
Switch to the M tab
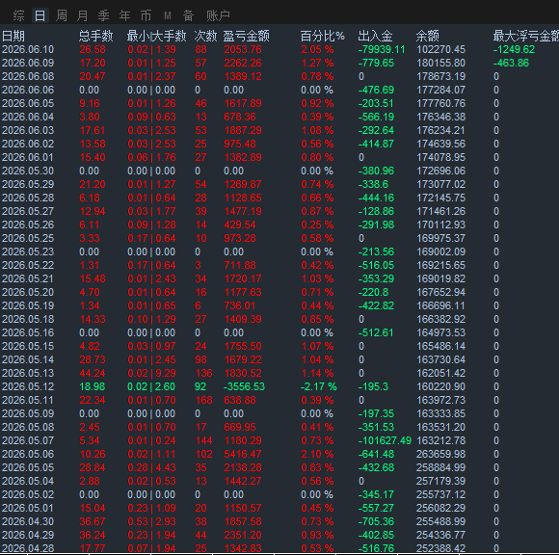167,15
